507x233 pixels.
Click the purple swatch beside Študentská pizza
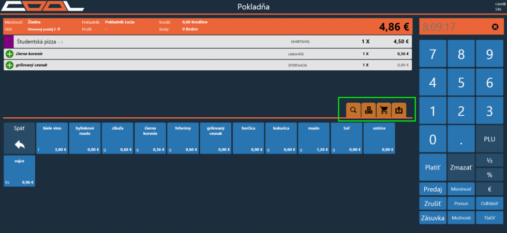click(8, 41)
